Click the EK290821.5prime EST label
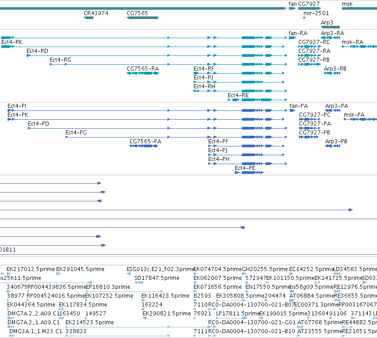 [167, 314]
